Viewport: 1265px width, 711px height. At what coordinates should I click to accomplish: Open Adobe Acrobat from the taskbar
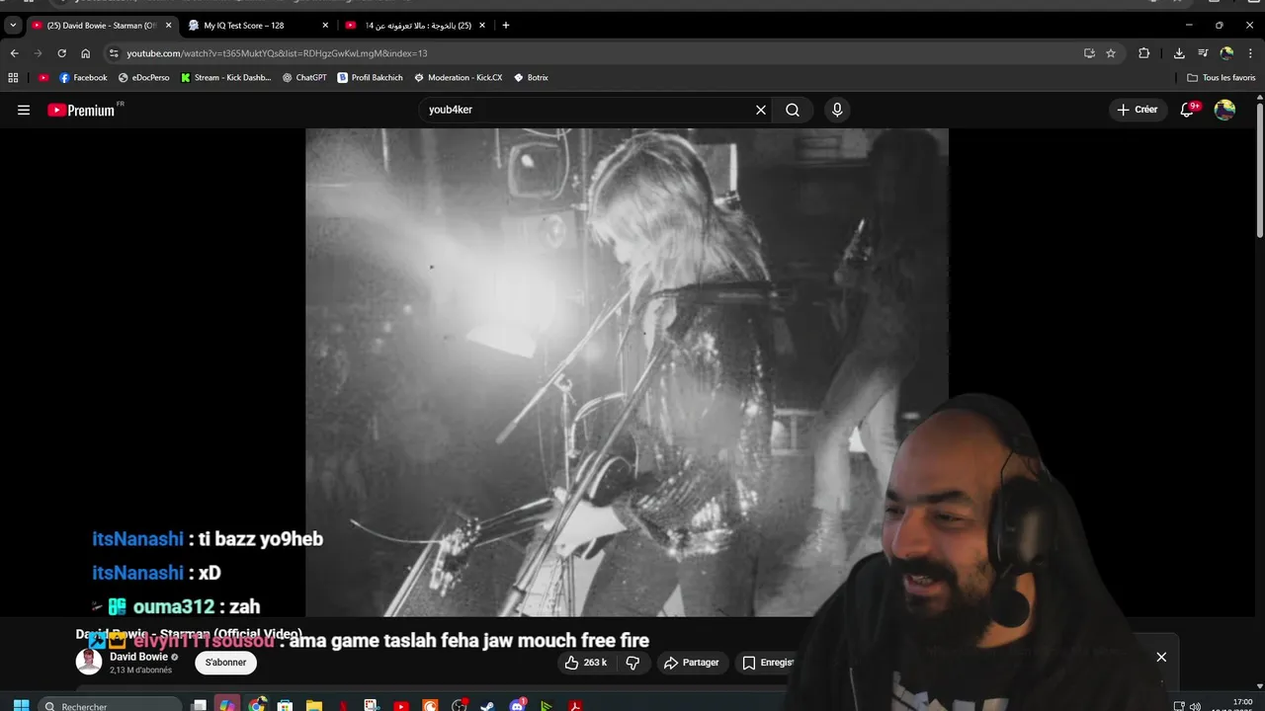tap(575, 705)
